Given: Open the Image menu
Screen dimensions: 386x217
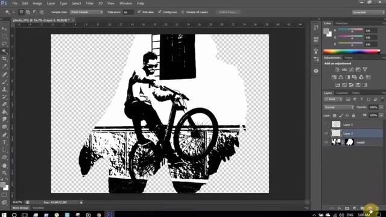Looking at the screenshot, I should [37, 4].
